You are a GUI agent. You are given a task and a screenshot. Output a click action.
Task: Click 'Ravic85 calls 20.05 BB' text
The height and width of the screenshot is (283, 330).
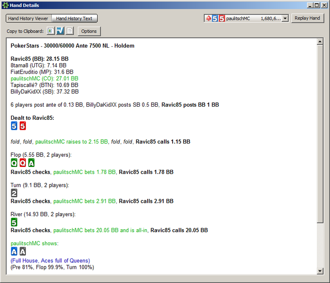179,230
